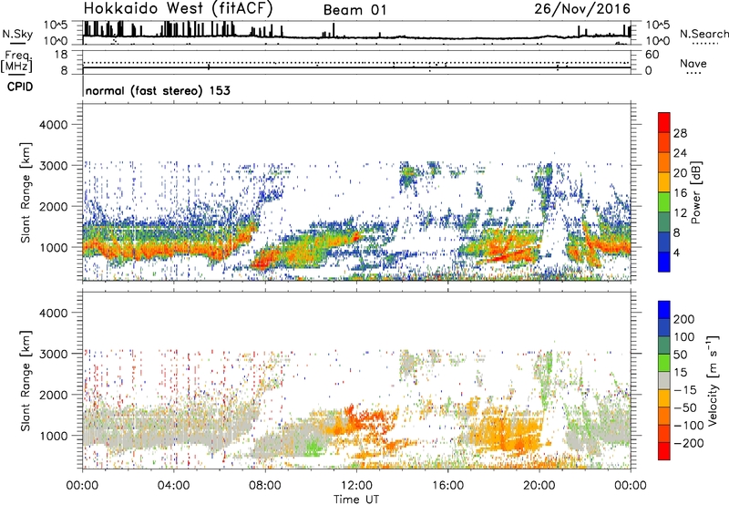Click velocity colorbar label "-50"
This screenshot has width=729, height=505.
point(685,407)
